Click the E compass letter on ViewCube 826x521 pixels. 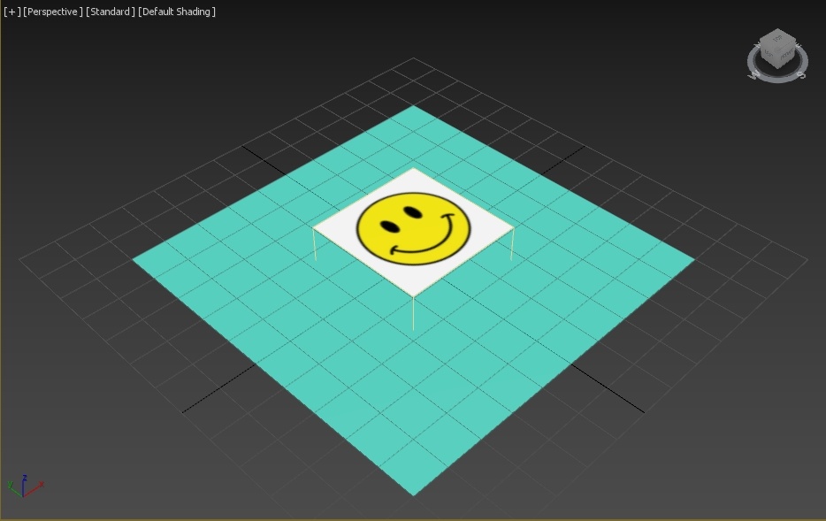coord(799,45)
